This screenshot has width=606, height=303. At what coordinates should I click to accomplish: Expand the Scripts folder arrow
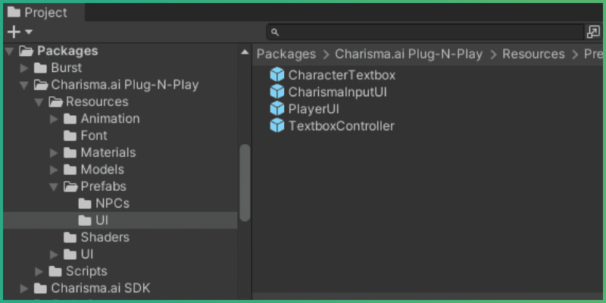[39, 271]
